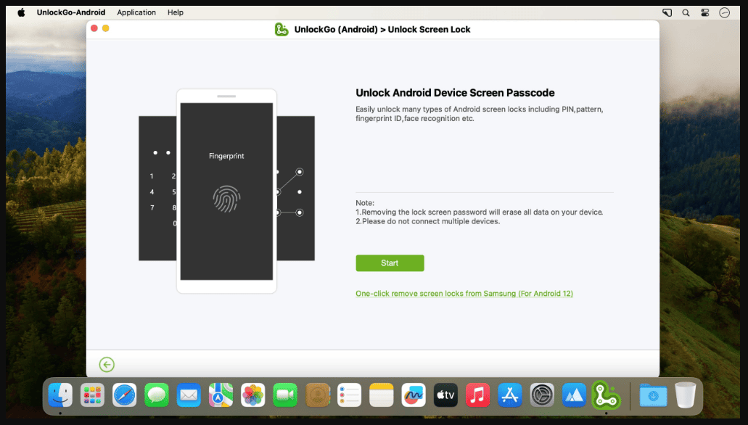Open the one-click Samsung Android 12 unlock link
Screen dimensions: 748x425
[464, 293]
